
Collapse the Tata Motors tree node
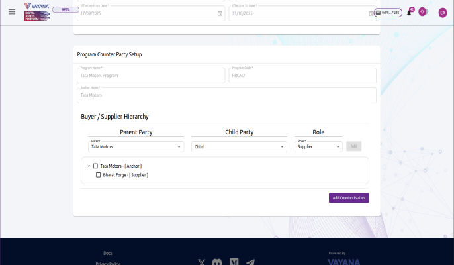point(89,166)
